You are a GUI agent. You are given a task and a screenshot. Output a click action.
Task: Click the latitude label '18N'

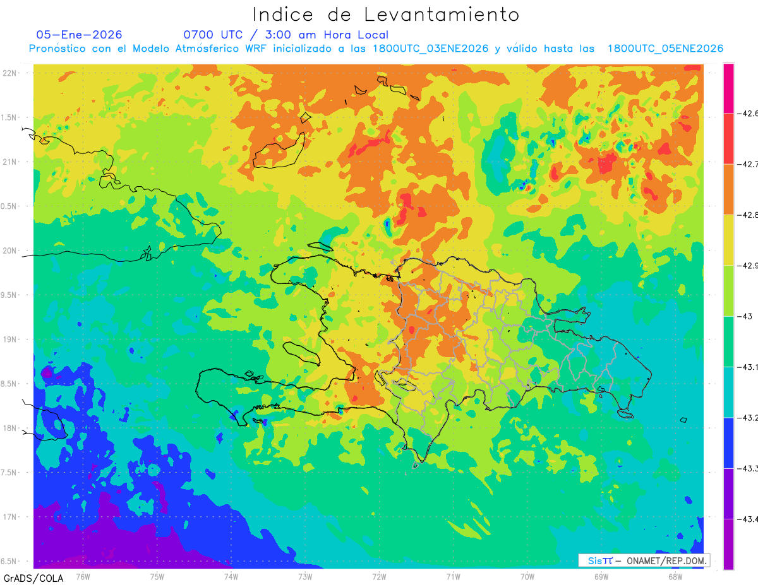[10, 428]
